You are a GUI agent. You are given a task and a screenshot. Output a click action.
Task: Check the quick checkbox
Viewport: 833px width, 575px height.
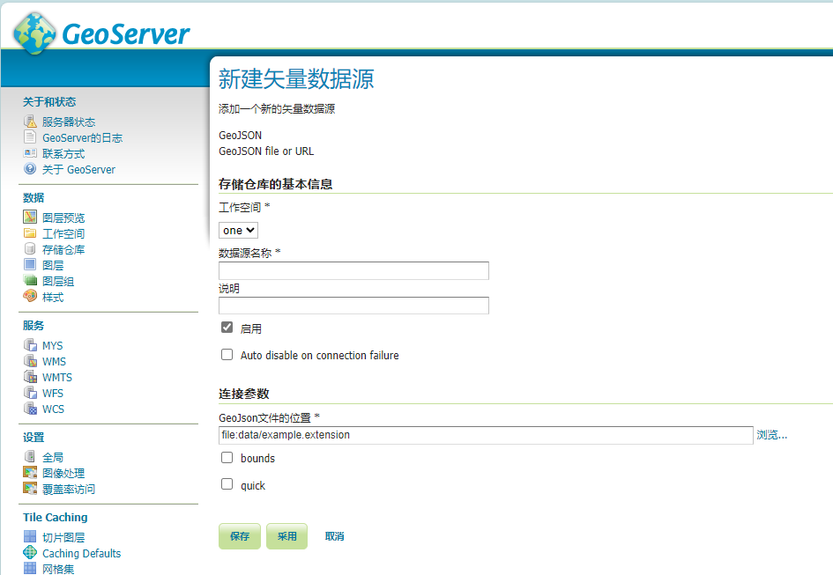coord(227,483)
